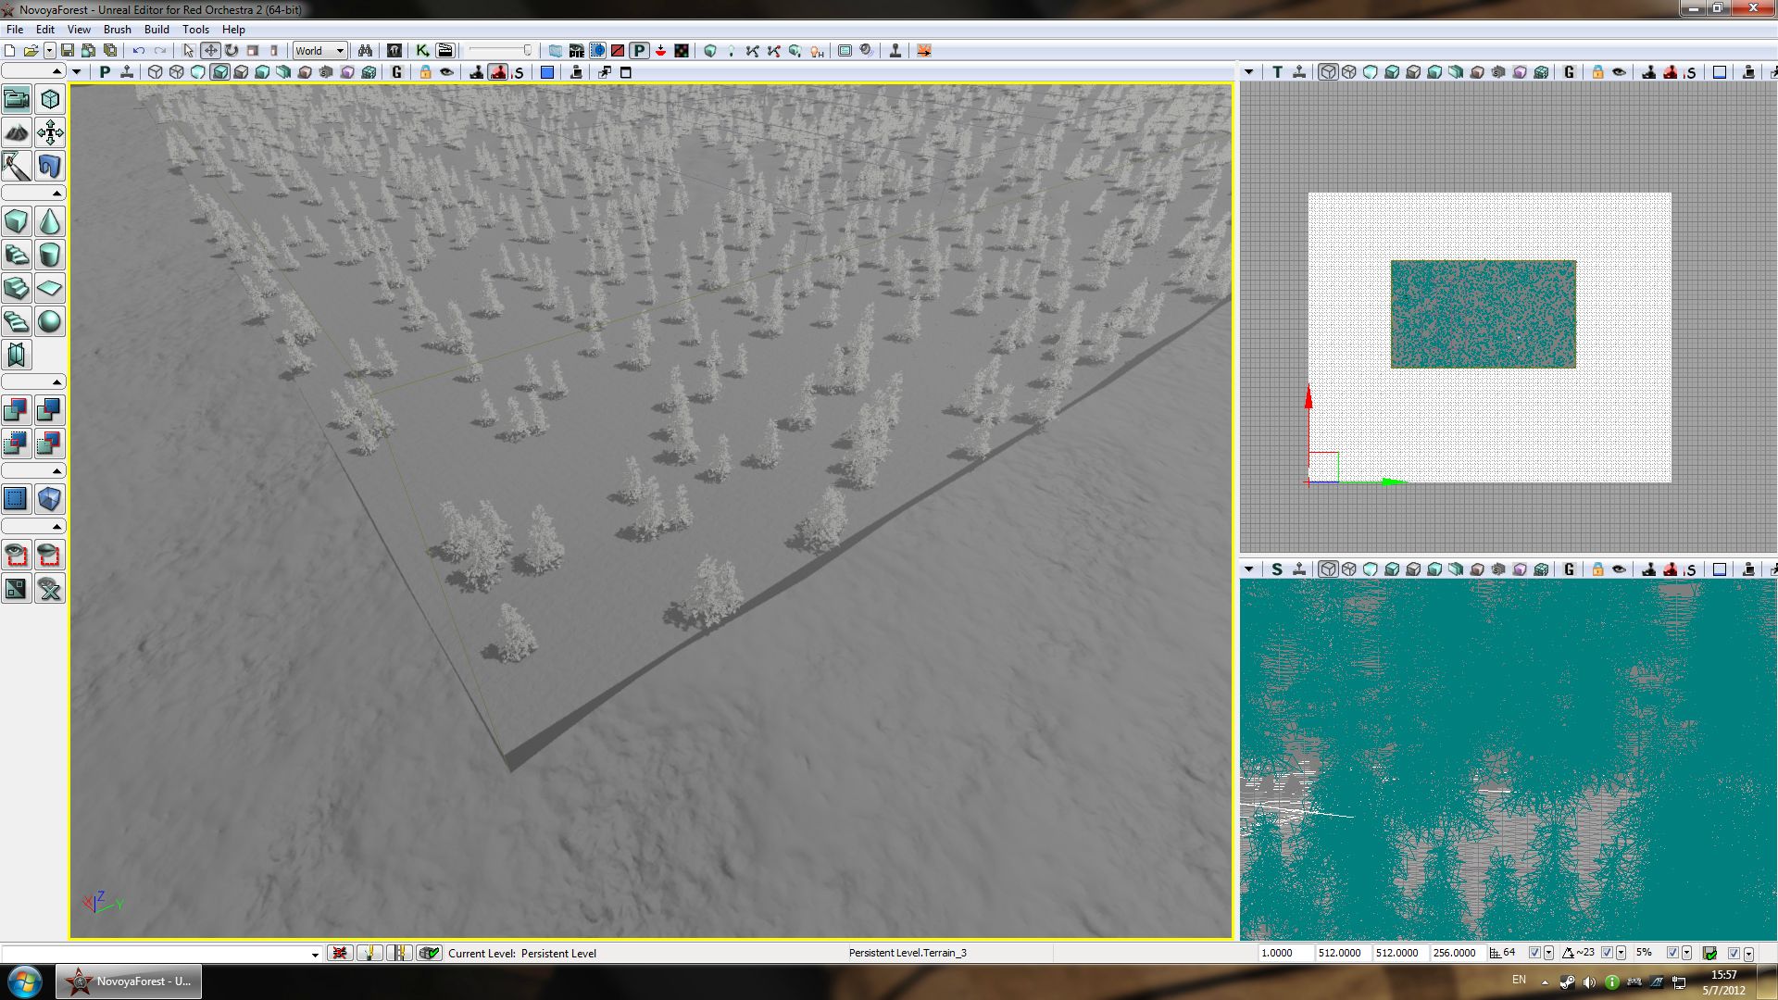Create a Sheet builder brush
This screenshot has width=1778, height=1000.
pos(50,288)
